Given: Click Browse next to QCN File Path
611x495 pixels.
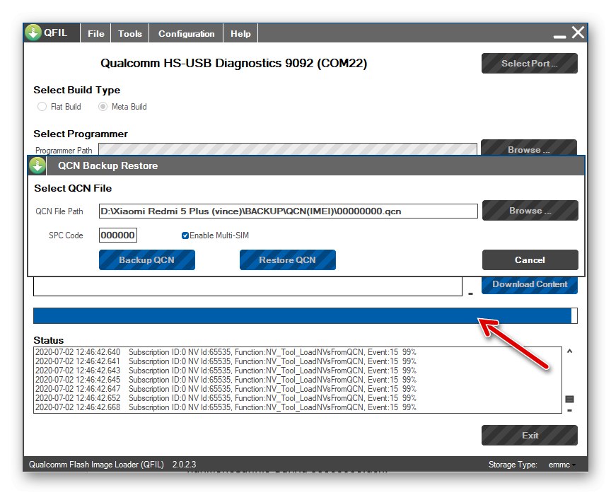Looking at the screenshot, I should (x=530, y=211).
